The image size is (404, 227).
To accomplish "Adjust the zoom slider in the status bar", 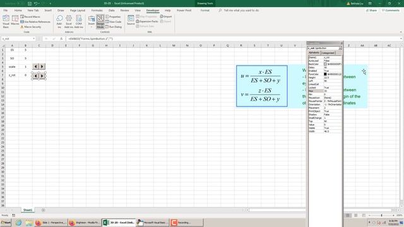I will pos(381,215).
